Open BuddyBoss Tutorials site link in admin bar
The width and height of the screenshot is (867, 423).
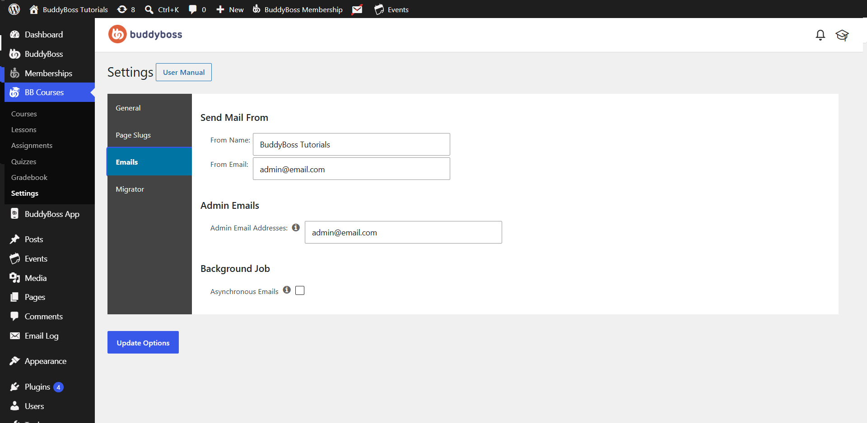point(69,9)
